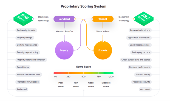Click the Bankruptcy records tag
This screenshot has height=101, width=170.
[x=141, y=52]
